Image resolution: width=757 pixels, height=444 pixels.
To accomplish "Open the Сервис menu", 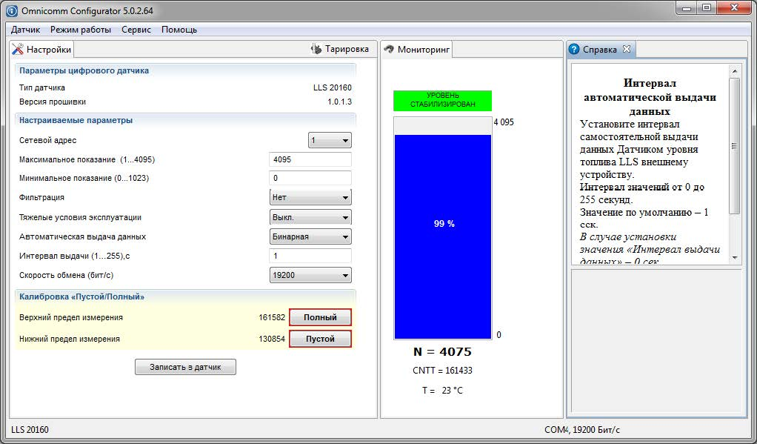I will 136,30.
